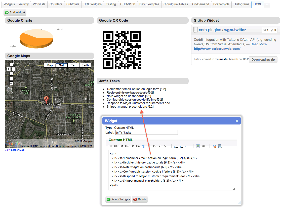Zoom out on the Google map
This screenshot has width=283, height=210.
click(11, 83)
